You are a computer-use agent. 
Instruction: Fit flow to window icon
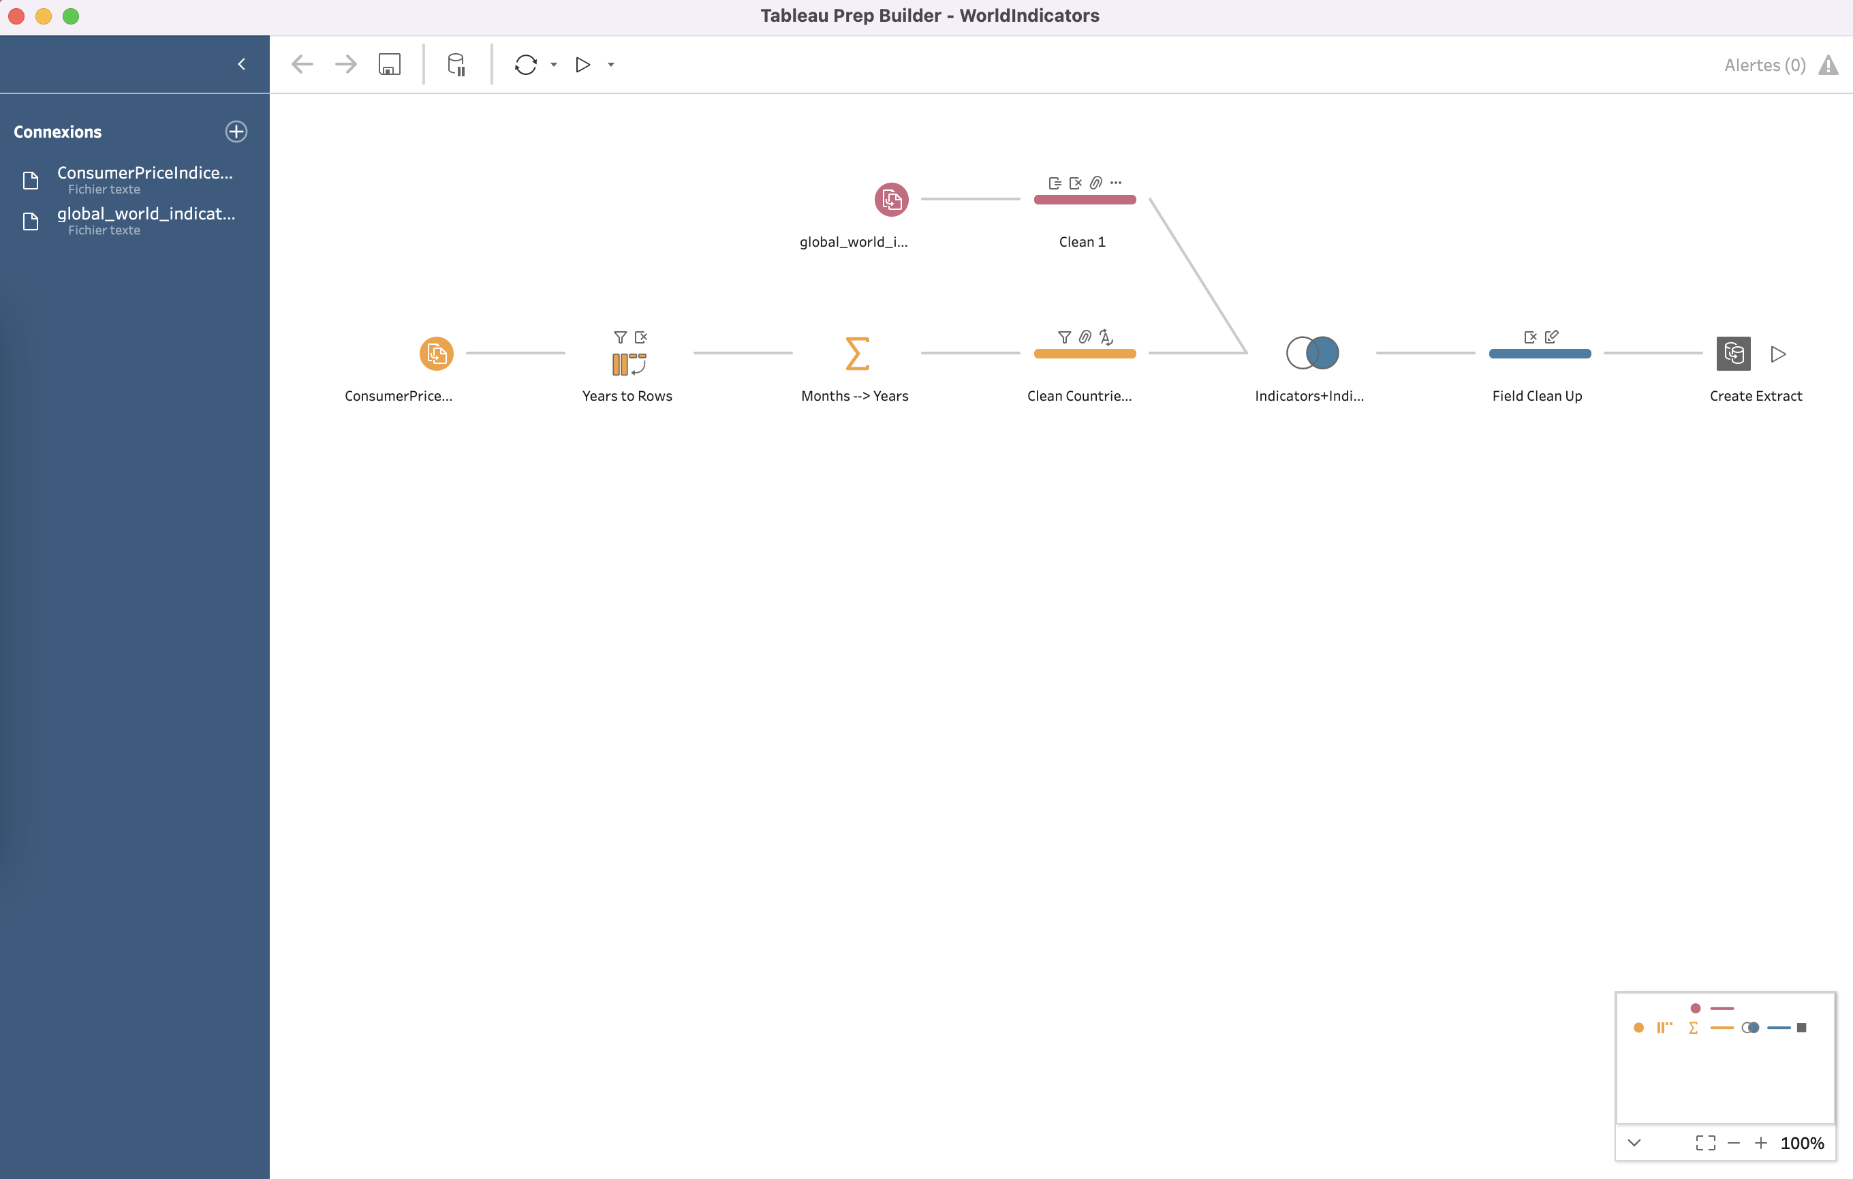click(x=1705, y=1143)
